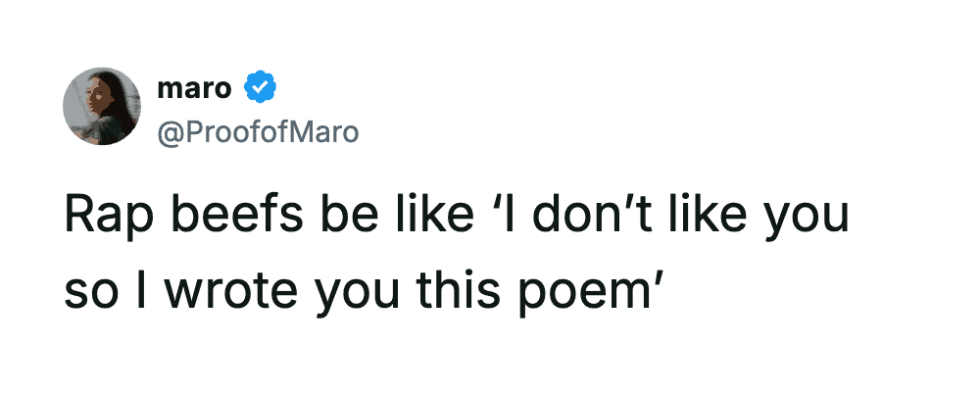Click the white checkmark inside the badge
Image resolution: width=980 pixels, height=394 pixels.
pyautogui.click(x=260, y=89)
